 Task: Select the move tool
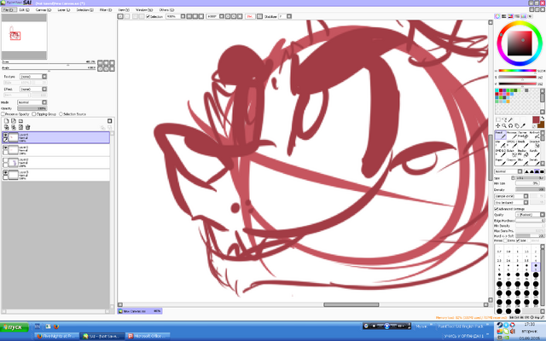click(x=498, y=125)
